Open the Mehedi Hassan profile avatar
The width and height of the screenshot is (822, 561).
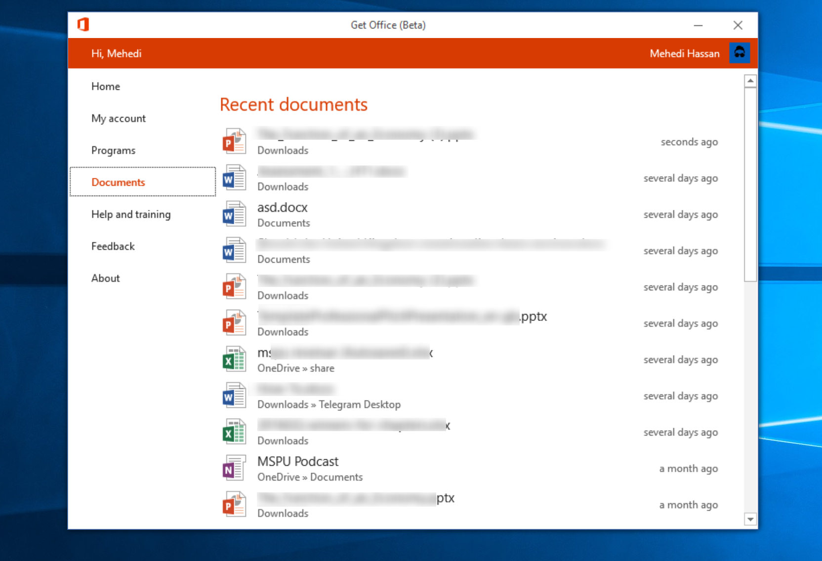[x=739, y=53]
